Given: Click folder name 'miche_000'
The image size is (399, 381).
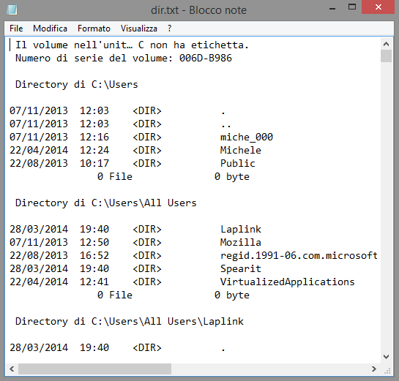Looking at the screenshot, I should tap(247, 137).
